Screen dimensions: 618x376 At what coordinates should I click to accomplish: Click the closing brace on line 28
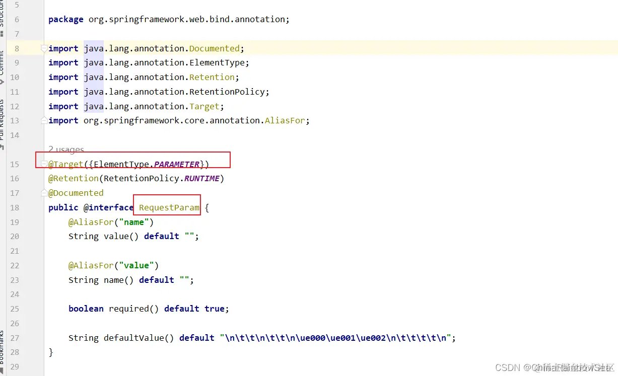51,352
